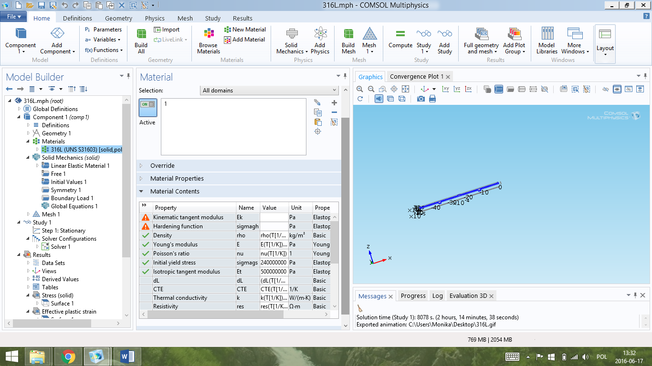Expand the Mesh 1 tree node

point(28,214)
